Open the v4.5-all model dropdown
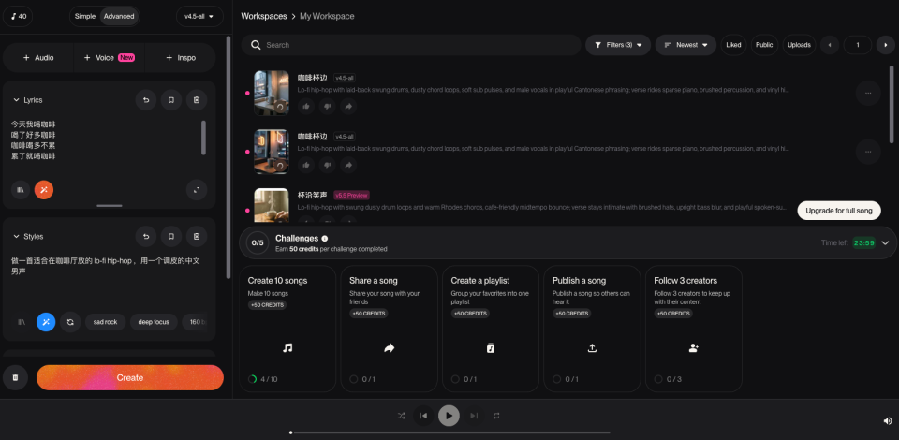The image size is (899, 440). 199,16
